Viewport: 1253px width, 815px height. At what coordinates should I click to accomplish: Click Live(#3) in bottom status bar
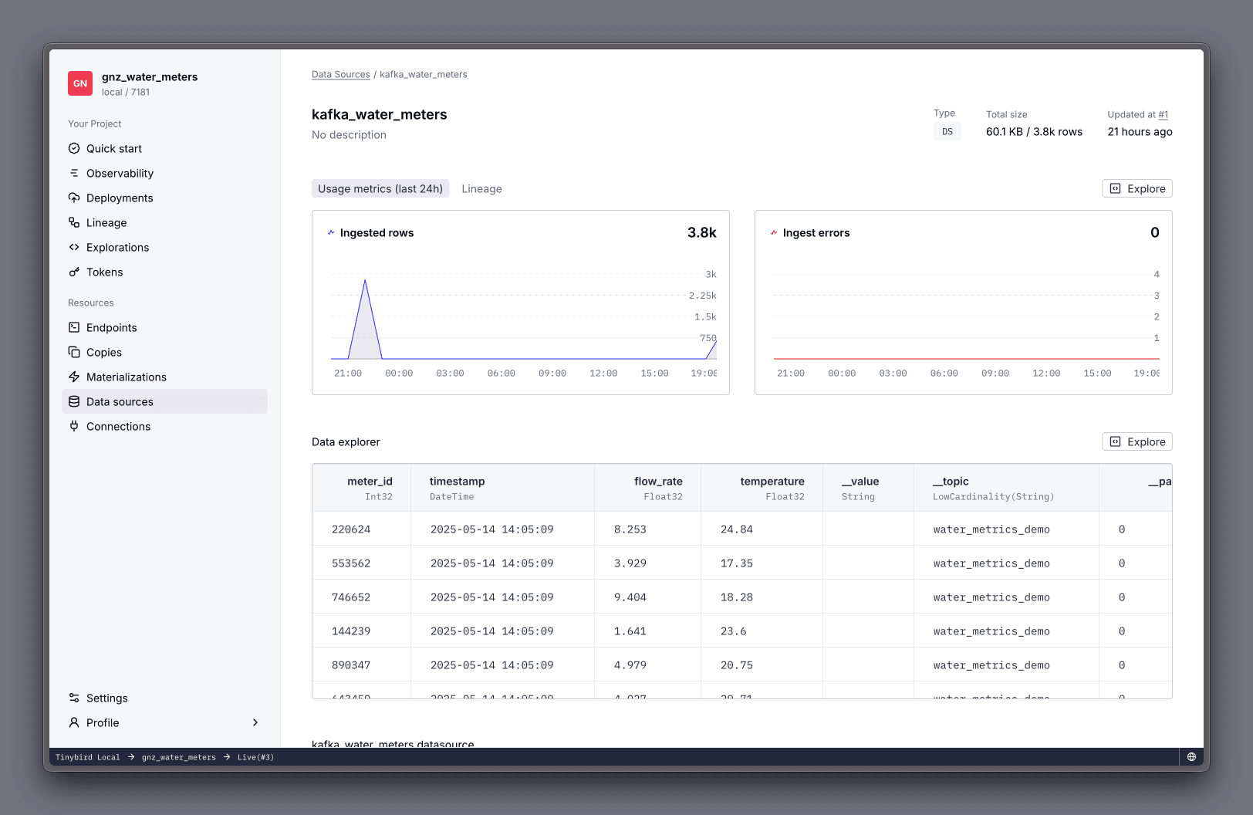255,757
